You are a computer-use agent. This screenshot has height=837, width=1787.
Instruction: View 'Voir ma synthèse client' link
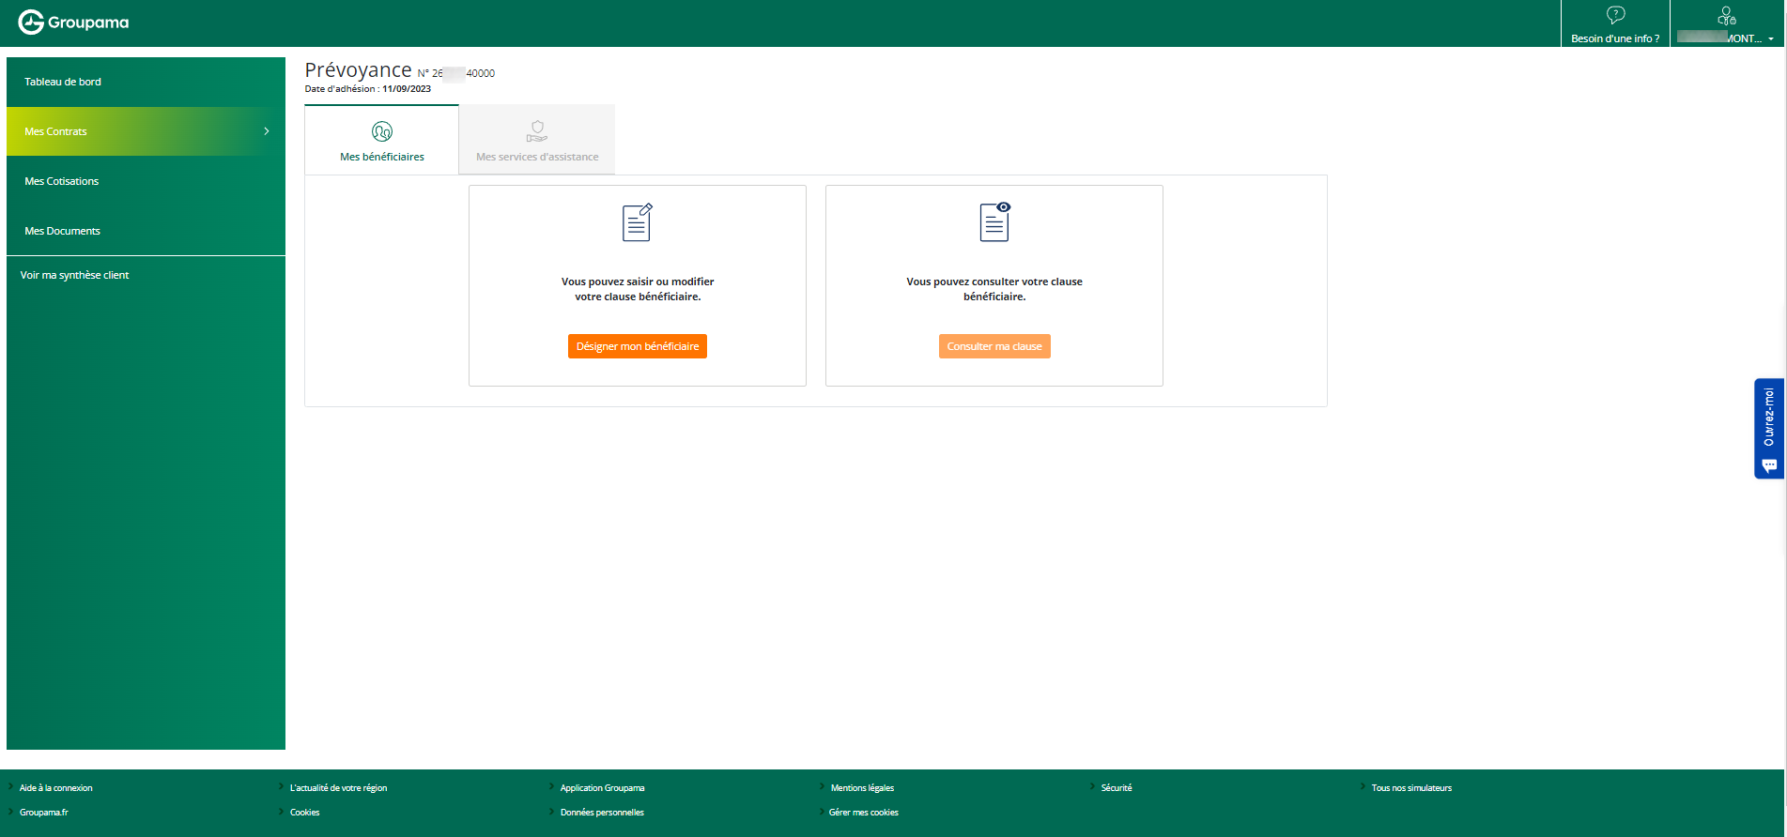[x=74, y=275]
